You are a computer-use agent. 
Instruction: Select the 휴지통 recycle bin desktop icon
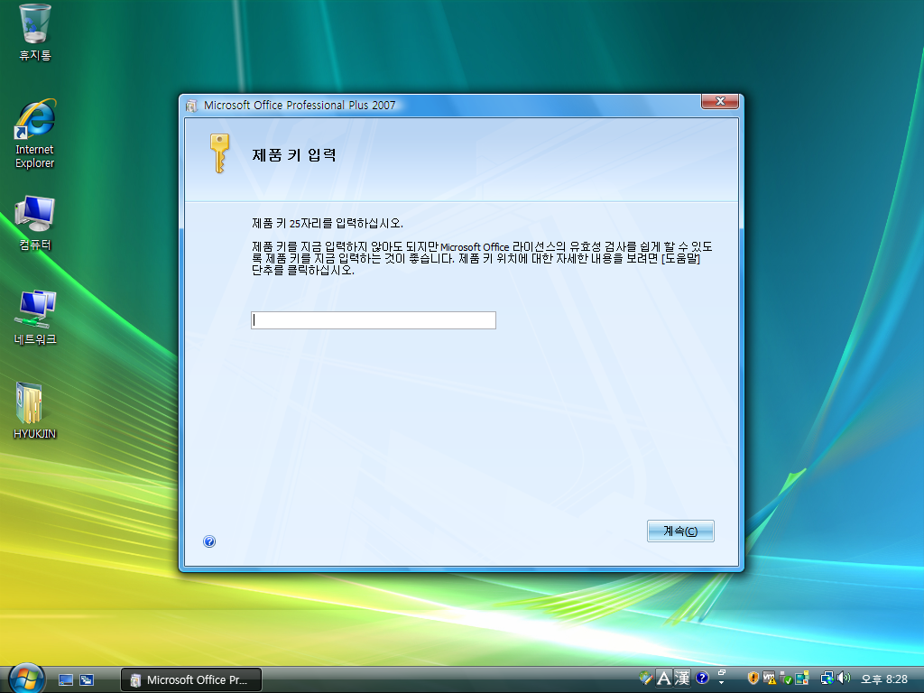click(x=35, y=33)
